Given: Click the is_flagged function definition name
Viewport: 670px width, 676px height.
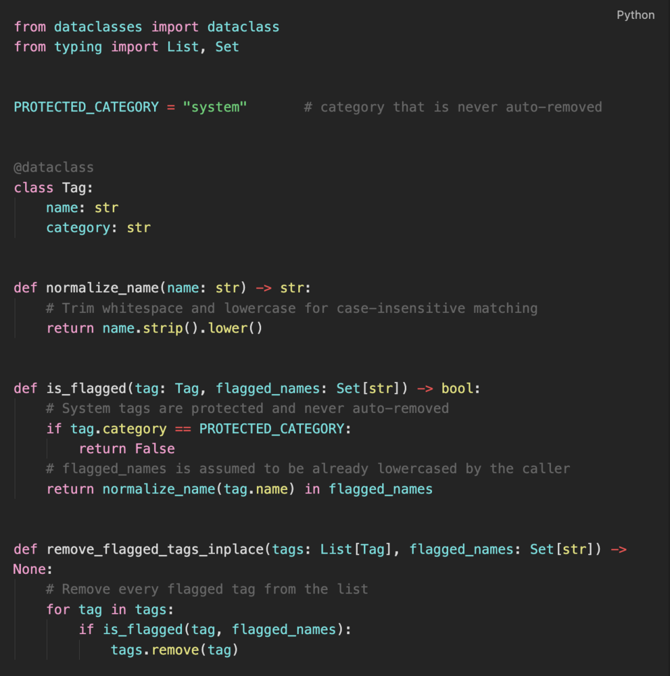Looking at the screenshot, I should (87, 389).
